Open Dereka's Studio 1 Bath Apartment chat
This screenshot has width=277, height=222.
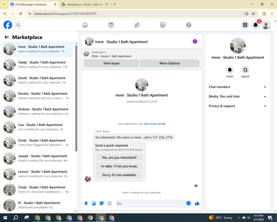pos(37,96)
